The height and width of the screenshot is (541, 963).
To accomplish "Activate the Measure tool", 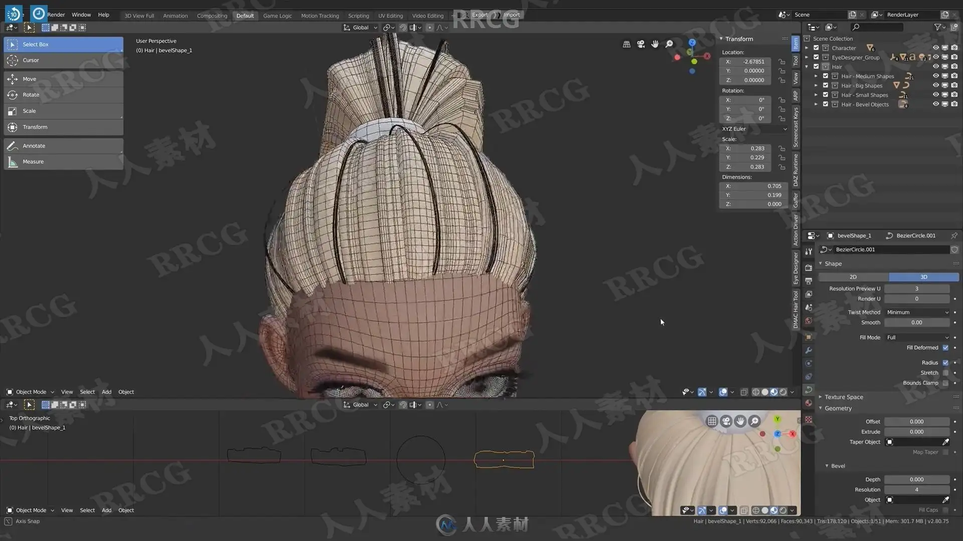I will [33, 162].
